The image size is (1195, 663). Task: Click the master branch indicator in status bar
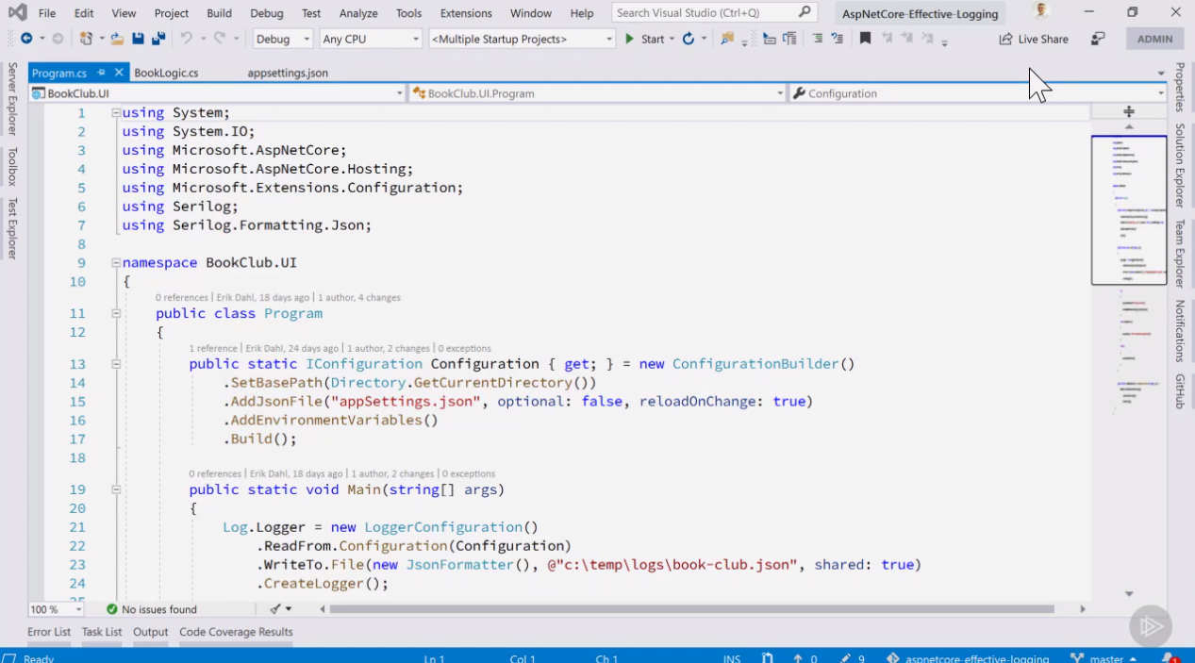[1103, 658]
